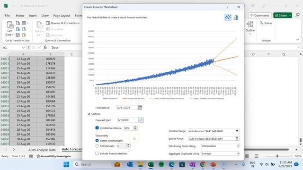Click the insert function fx icon
This screenshot has height=170, width=303.
pos(45,47)
